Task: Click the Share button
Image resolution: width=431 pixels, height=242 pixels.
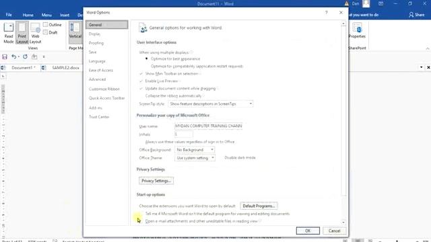Action: coord(416,15)
